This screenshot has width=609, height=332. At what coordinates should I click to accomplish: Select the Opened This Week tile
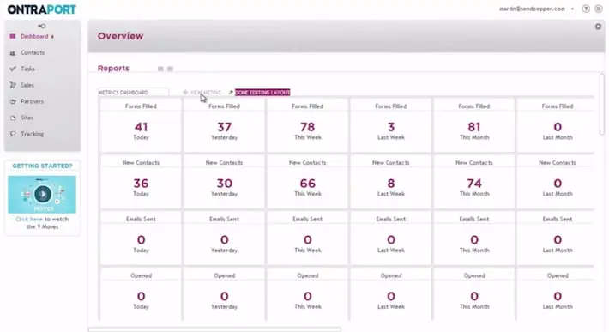308,294
